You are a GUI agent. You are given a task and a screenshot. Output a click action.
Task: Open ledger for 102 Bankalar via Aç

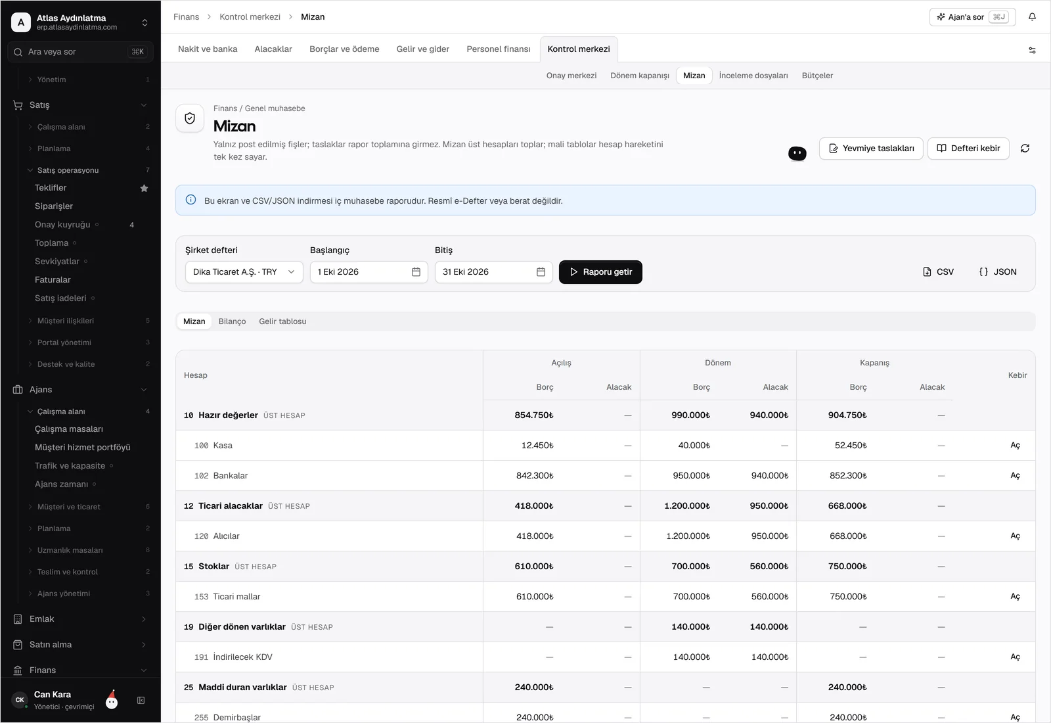pyautogui.click(x=1015, y=476)
